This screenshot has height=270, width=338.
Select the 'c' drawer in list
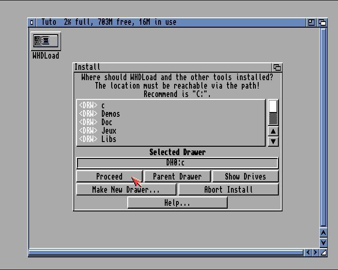tap(171, 105)
